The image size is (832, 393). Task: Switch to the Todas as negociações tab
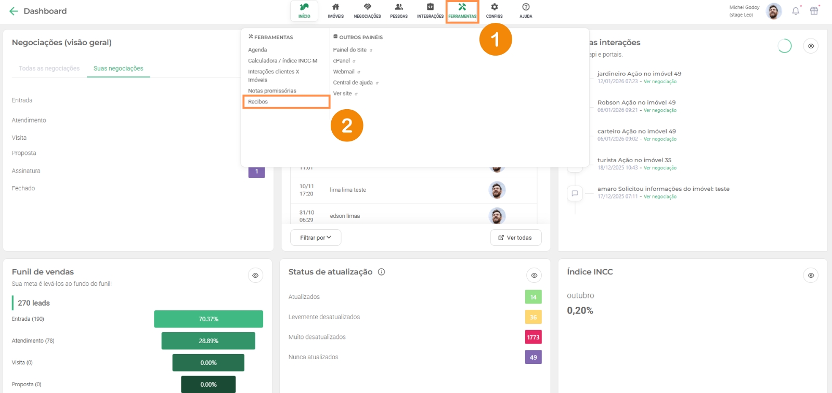tap(49, 69)
